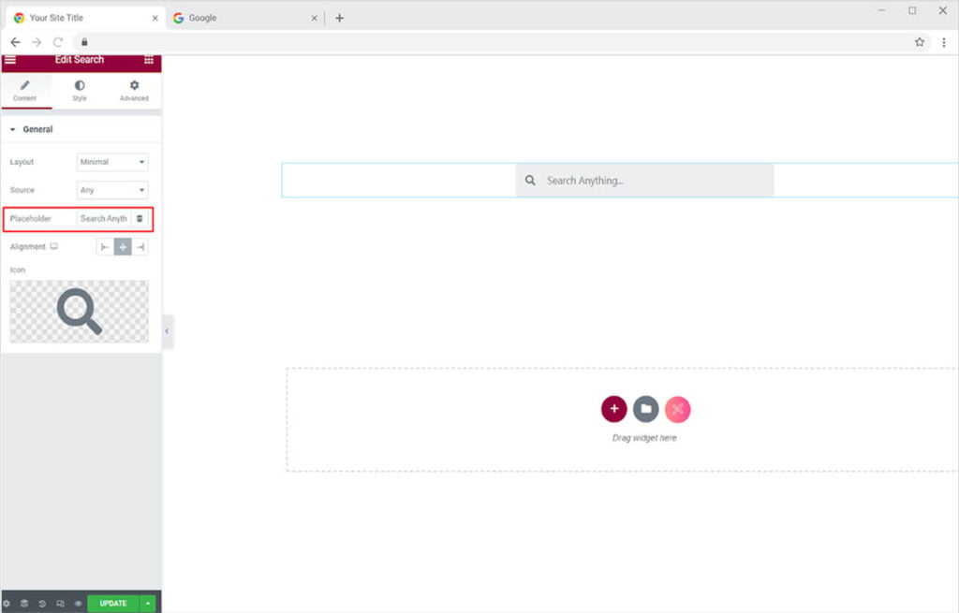Set alignment to right
The width and height of the screenshot is (959, 613).
tap(140, 247)
